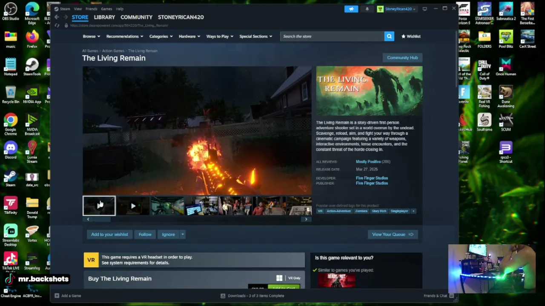Expand the arrow next to Ignore
Image resolution: width=545 pixels, height=306 pixels.
point(182,234)
